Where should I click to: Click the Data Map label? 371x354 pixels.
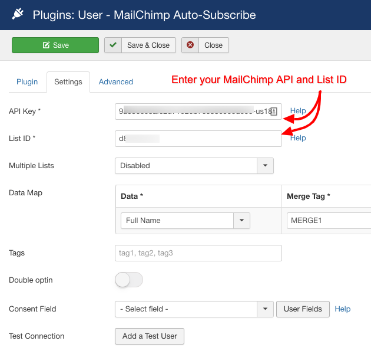(x=25, y=193)
